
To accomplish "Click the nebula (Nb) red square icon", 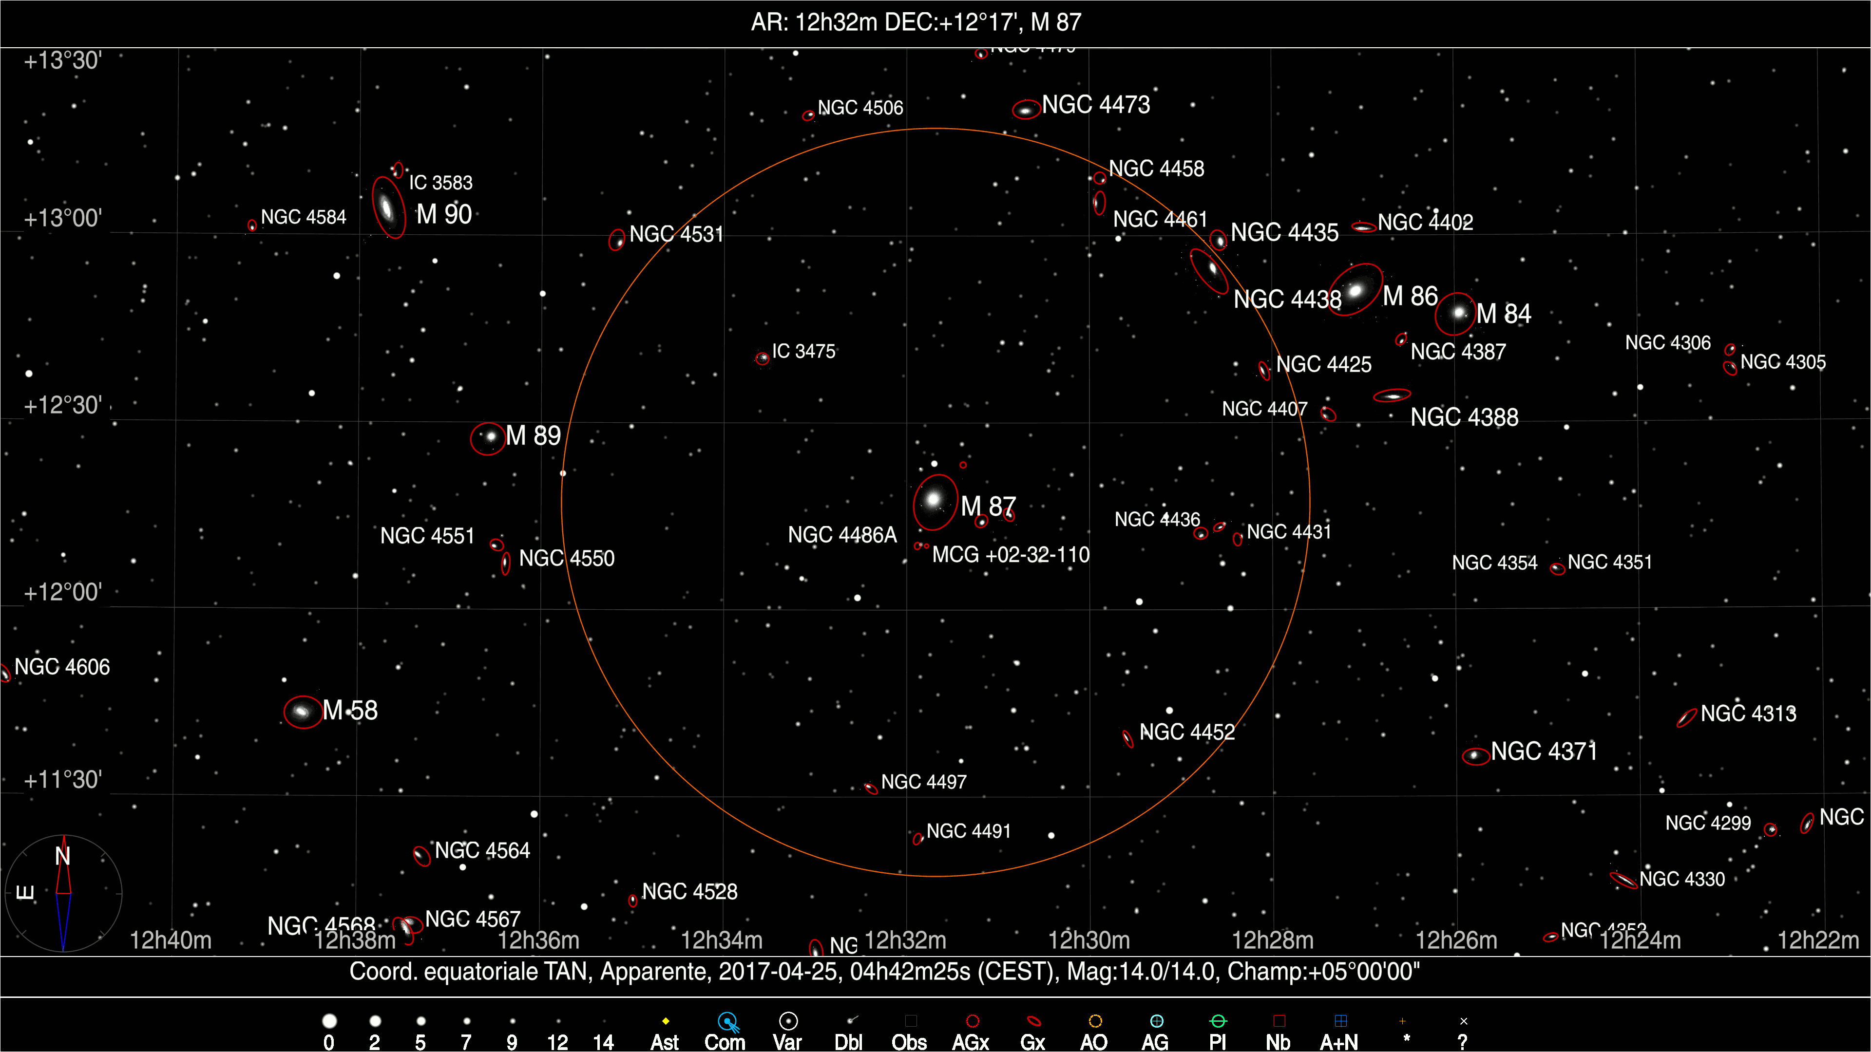I will pyautogui.click(x=1279, y=1021).
